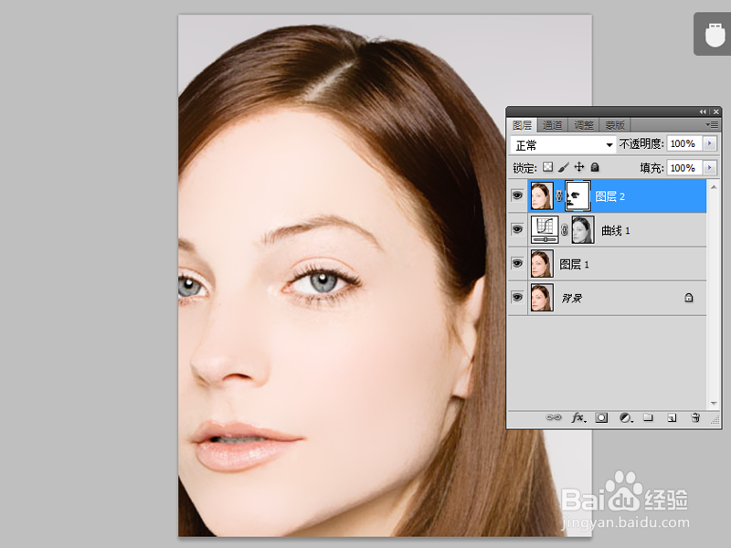The height and width of the screenshot is (548, 731).
Task: Click the USB device icon at top right
Action: pos(715,34)
